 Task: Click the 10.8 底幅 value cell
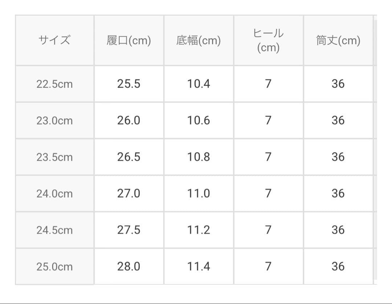click(x=199, y=157)
